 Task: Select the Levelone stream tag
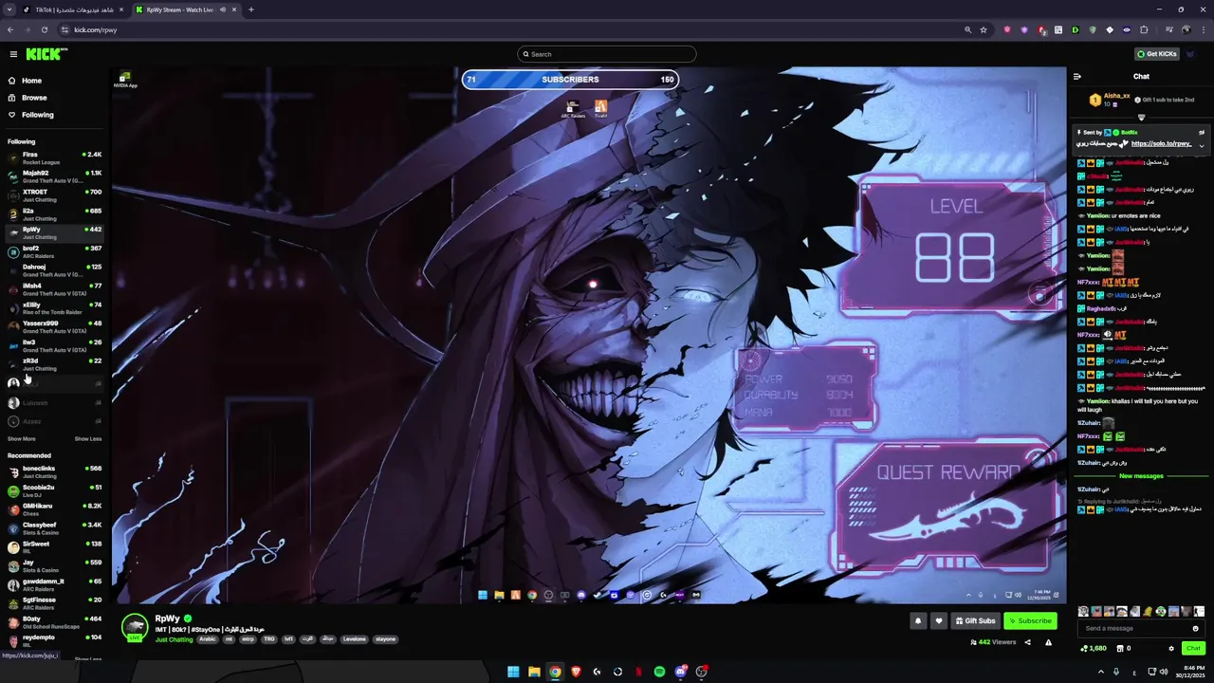click(x=354, y=639)
